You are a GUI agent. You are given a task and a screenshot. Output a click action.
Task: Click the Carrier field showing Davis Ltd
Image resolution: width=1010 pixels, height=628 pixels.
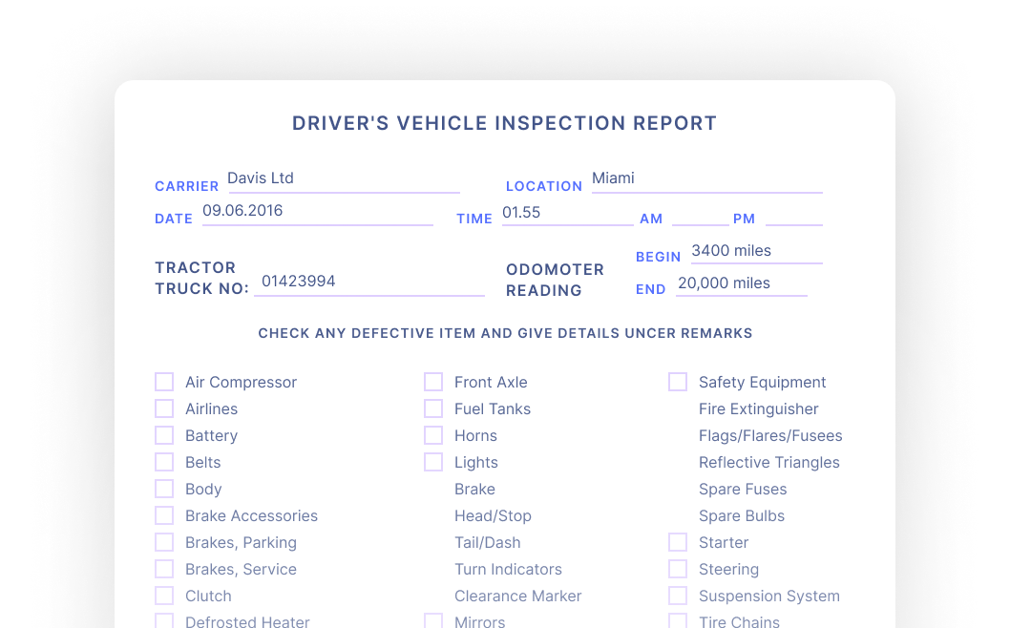344,178
